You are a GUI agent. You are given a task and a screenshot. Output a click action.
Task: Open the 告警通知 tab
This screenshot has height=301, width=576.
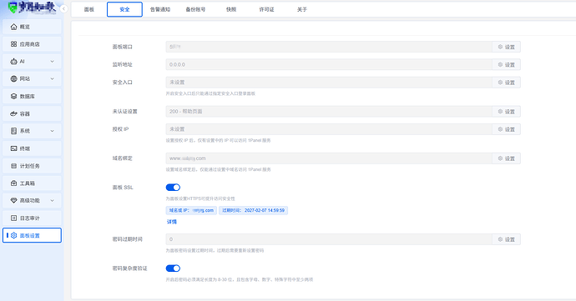pyautogui.click(x=160, y=9)
